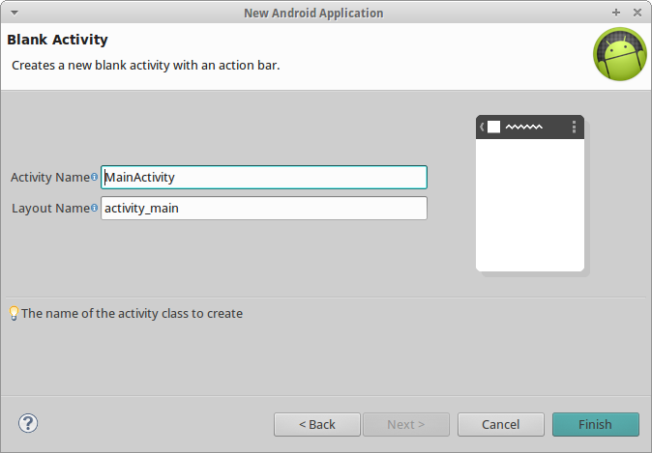Viewport: 652px width, 453px height.
Task: Click Finish to create the activity
Action: pos(596,424)
